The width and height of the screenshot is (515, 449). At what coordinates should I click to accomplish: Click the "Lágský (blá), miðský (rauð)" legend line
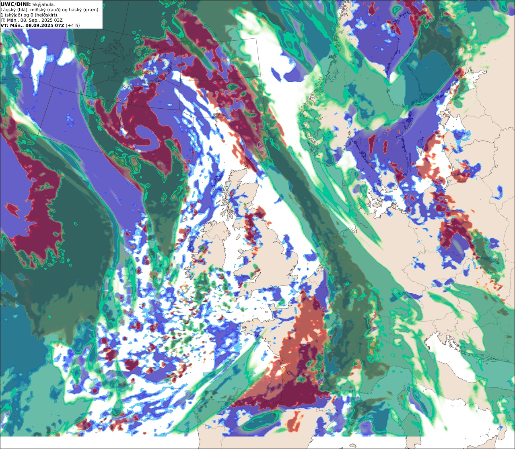pyautogui.click(x=50, y=10)
